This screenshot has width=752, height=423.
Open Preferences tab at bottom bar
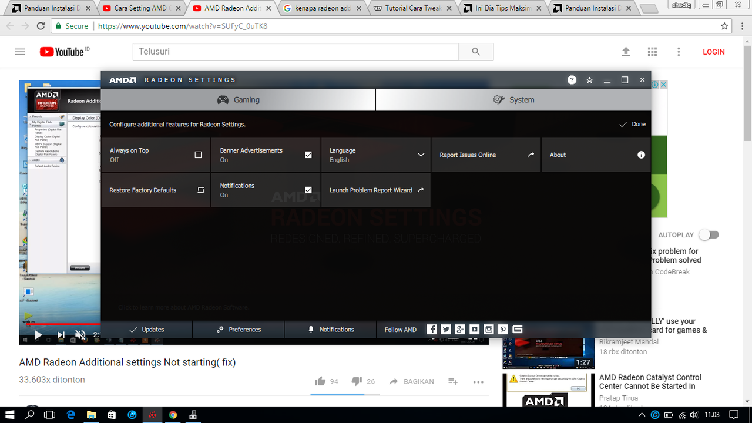(x=239, y=330)
